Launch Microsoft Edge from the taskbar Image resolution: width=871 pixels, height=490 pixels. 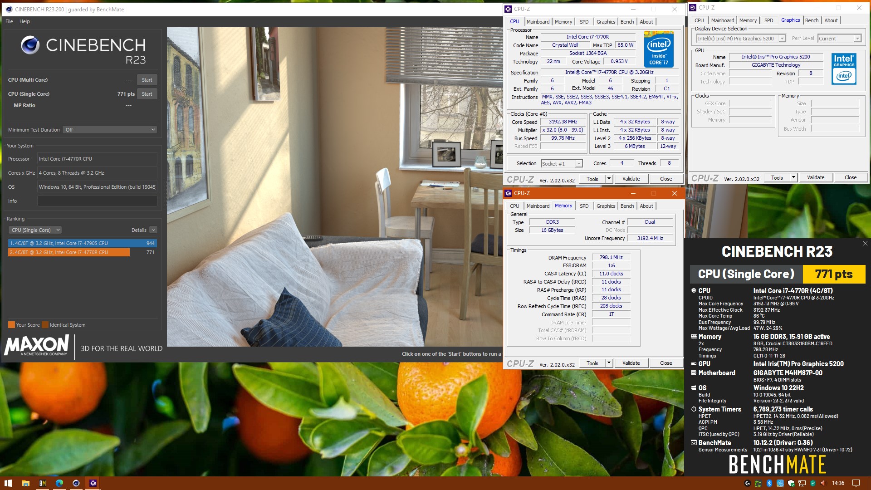pyautogui.click(x=59, y=483)
